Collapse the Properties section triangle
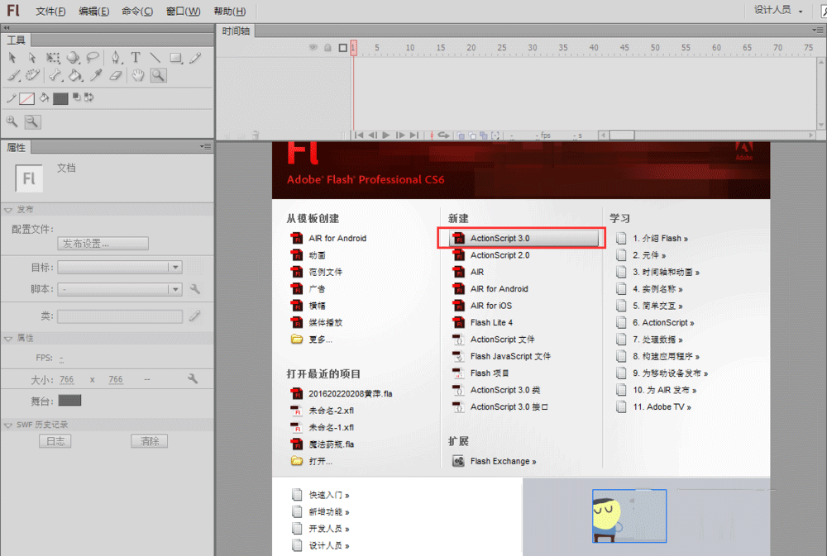The height and width of the screenshot is (556, 827). point(8,339)
